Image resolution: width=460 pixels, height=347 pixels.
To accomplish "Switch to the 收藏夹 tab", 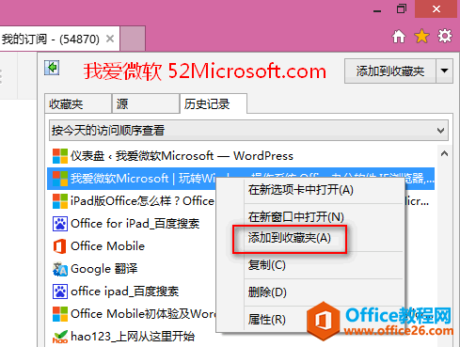I will pos(78,103).
